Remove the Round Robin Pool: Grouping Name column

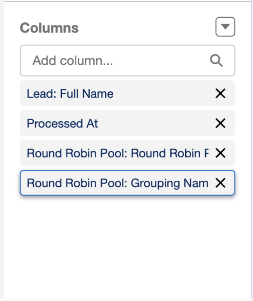tap(220, 183)
